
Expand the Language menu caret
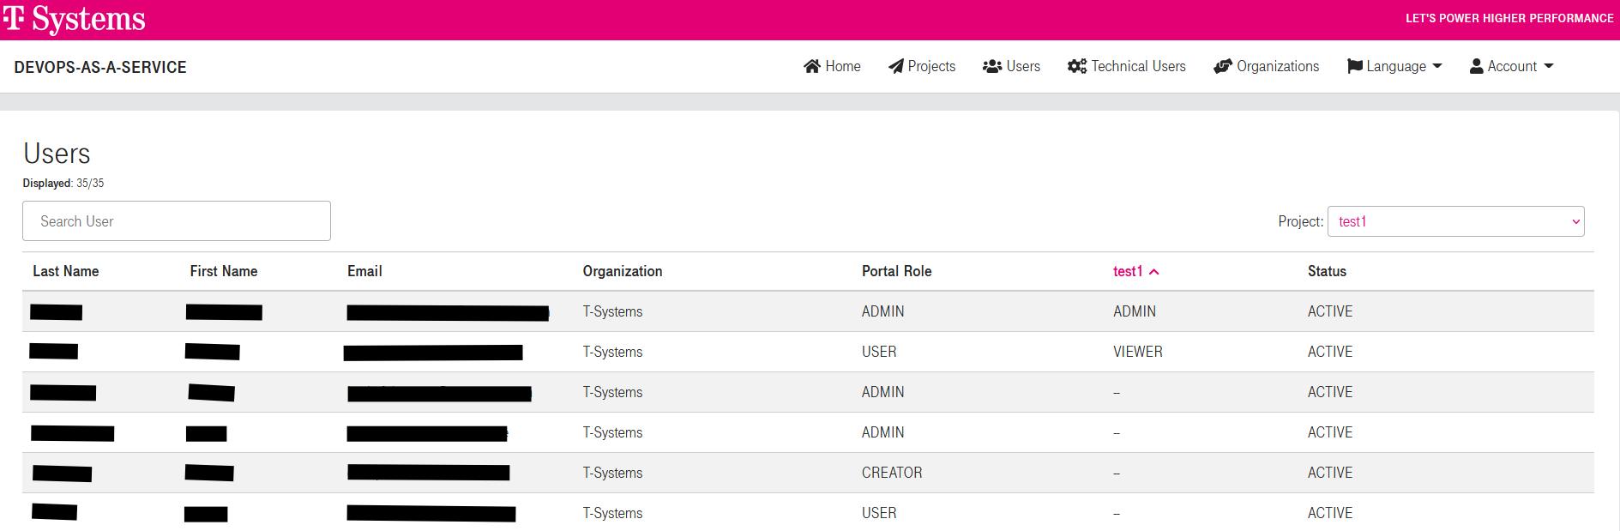pos(1437,66)
